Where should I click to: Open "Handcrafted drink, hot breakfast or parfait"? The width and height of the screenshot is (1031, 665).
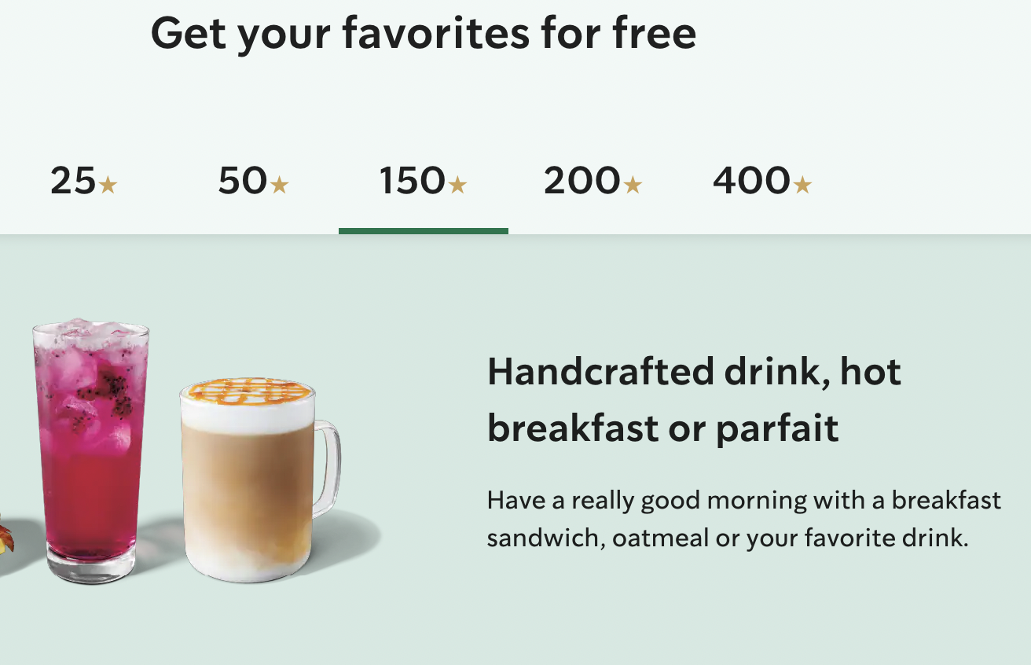[x=695, y=401]
